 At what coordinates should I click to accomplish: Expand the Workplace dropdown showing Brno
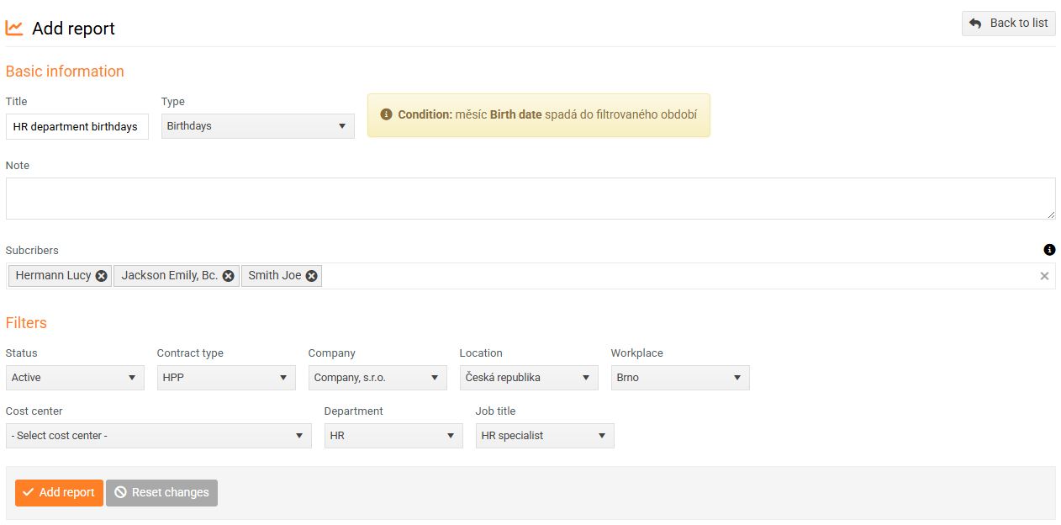(x=680, y=378)
